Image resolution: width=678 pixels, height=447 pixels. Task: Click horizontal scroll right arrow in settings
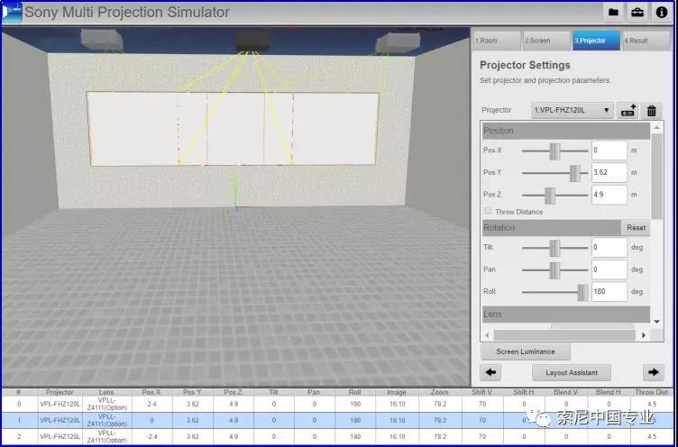tap(644, 335)
